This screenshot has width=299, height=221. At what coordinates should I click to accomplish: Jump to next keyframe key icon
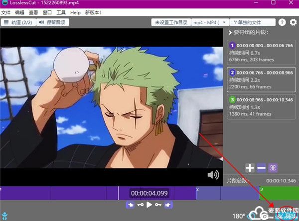(x=158, y=205)
